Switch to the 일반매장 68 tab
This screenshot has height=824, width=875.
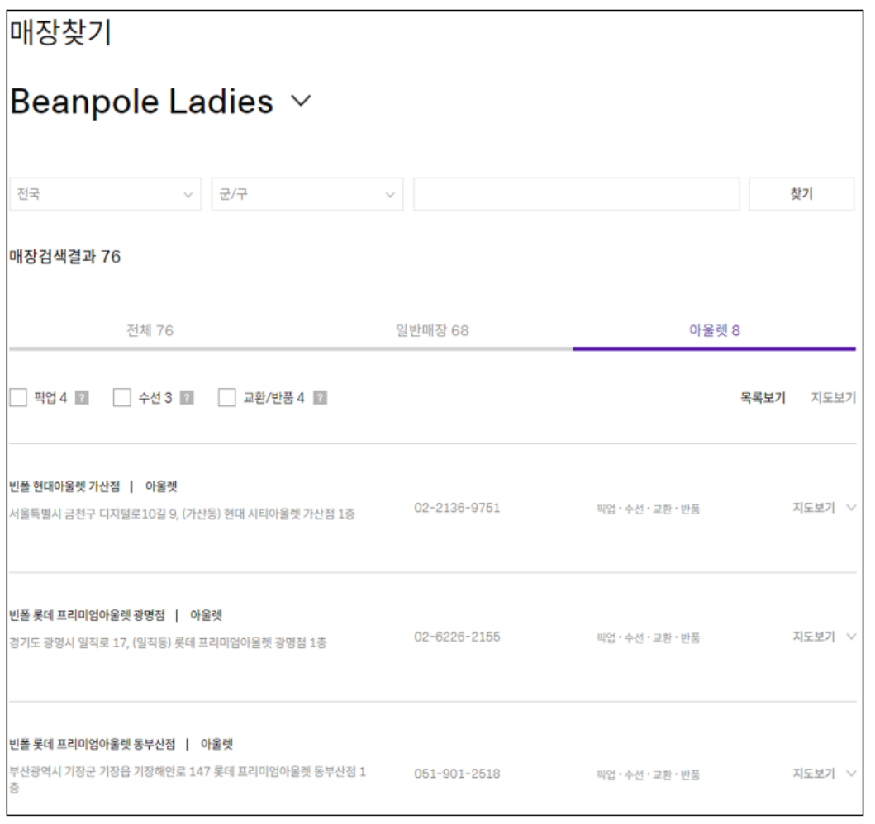coord(432,330)
